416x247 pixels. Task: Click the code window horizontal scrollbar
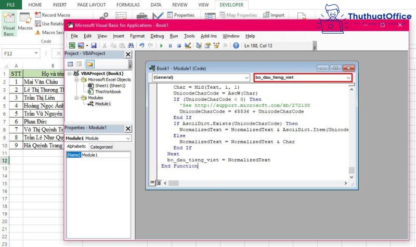coord(255,182)
